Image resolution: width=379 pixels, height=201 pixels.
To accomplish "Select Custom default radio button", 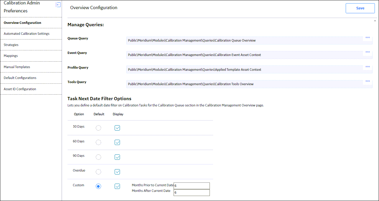I will point(98,186).
